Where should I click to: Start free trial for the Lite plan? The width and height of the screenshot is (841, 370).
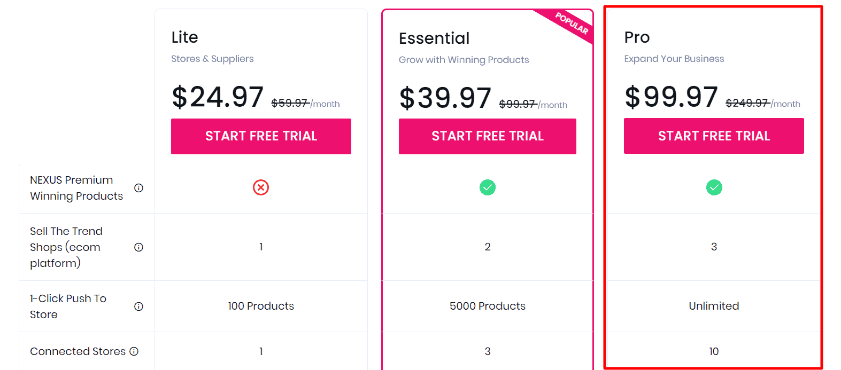[261, 136]
